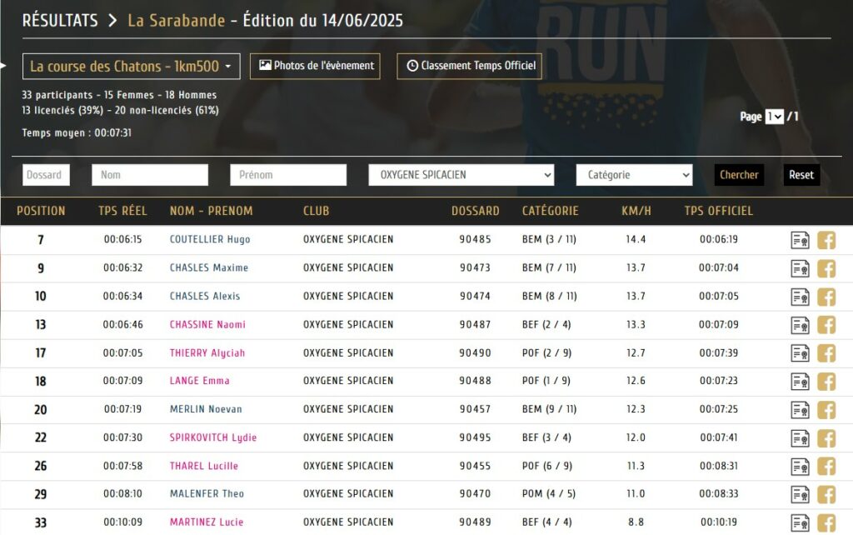
Task: Switch to Classement Temps Officiel
Action: (469, 66)
